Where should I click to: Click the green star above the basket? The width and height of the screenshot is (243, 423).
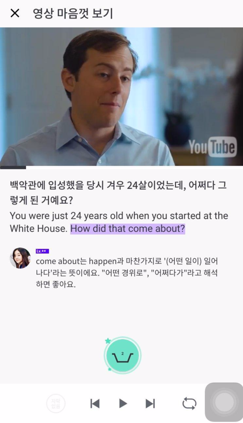(x=108, y=341)
